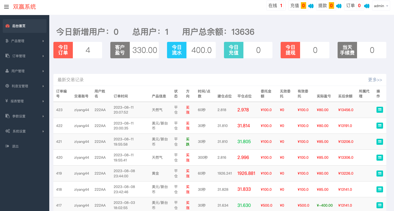
Task: Open the hamburger menu to collapse sidebar
Action: (6, 7)
